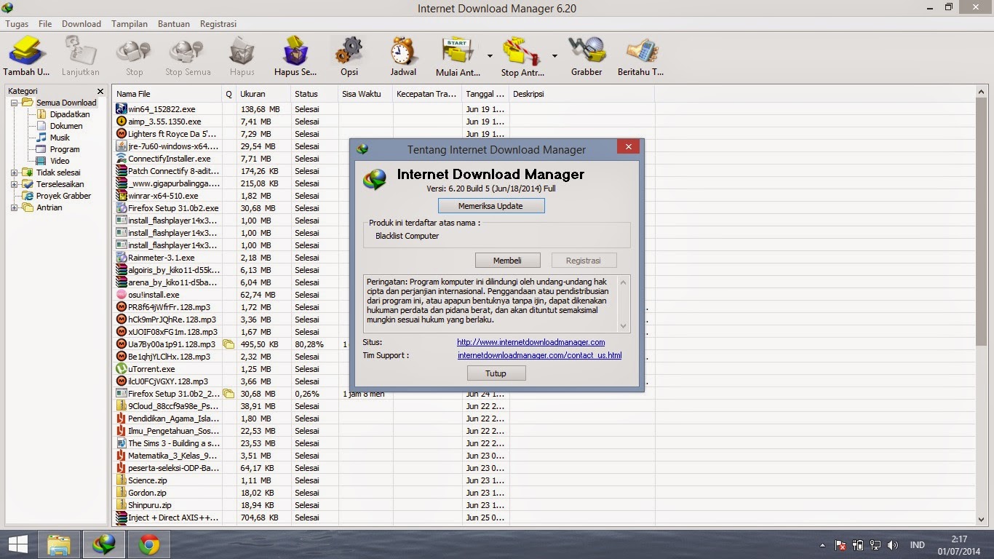Close the Kategori side panel
The image size is (994, 559).
[100, 91]
